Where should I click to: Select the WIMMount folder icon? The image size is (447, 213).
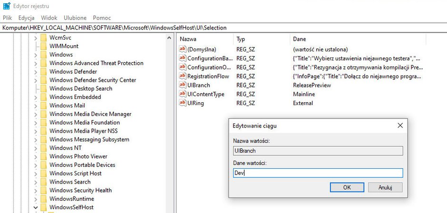(44, 46)
